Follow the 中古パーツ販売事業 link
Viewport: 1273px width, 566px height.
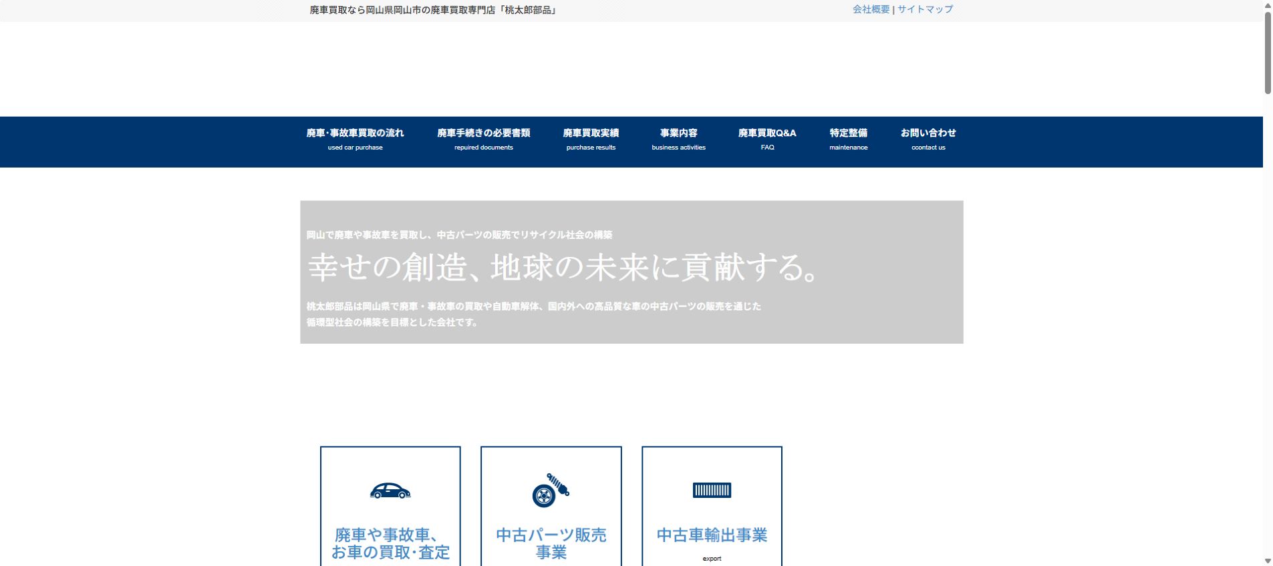pyautogui.click(x=551, y=543)
